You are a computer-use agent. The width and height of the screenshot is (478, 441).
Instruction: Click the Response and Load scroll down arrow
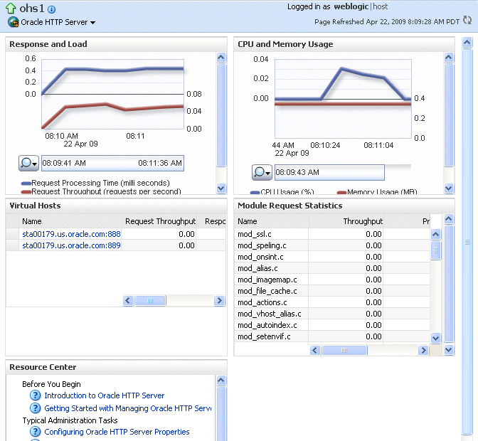coord(221,188)
